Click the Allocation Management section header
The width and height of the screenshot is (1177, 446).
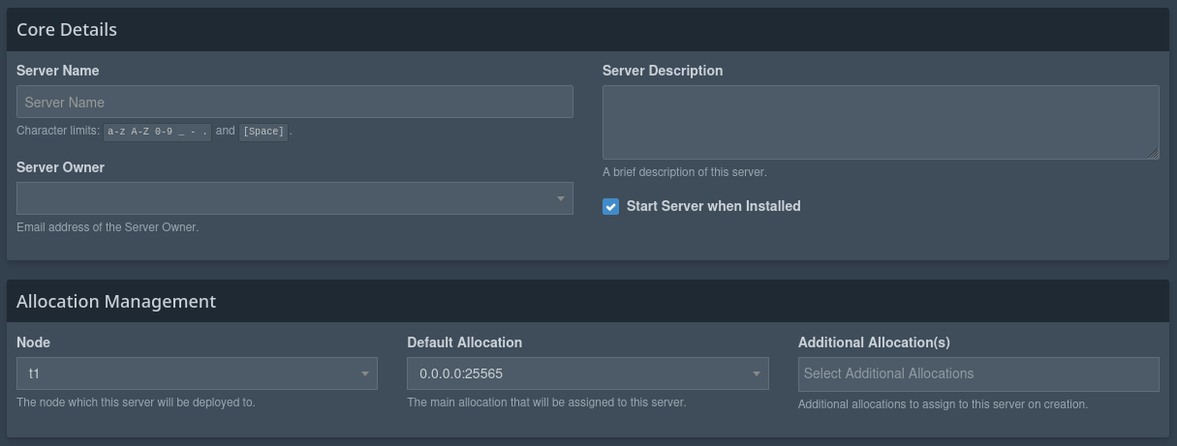(116, 302)
